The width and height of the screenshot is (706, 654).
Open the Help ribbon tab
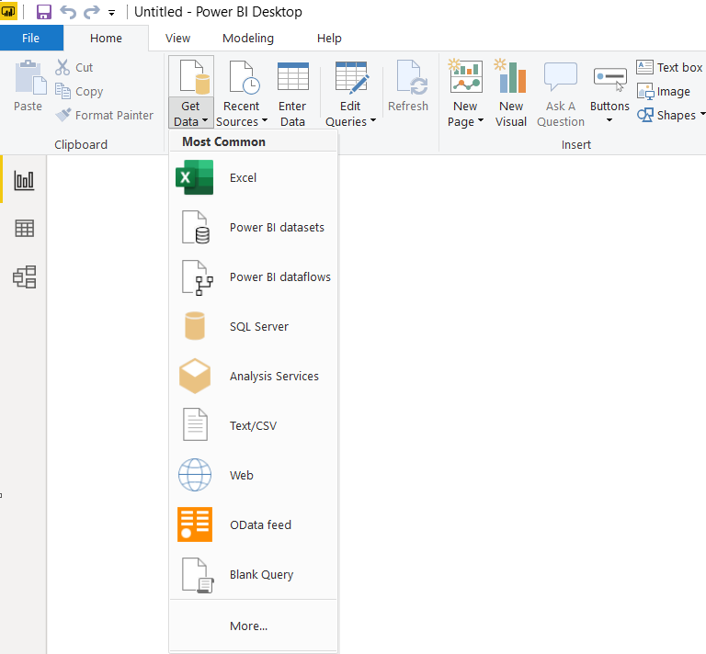(329, 39)
